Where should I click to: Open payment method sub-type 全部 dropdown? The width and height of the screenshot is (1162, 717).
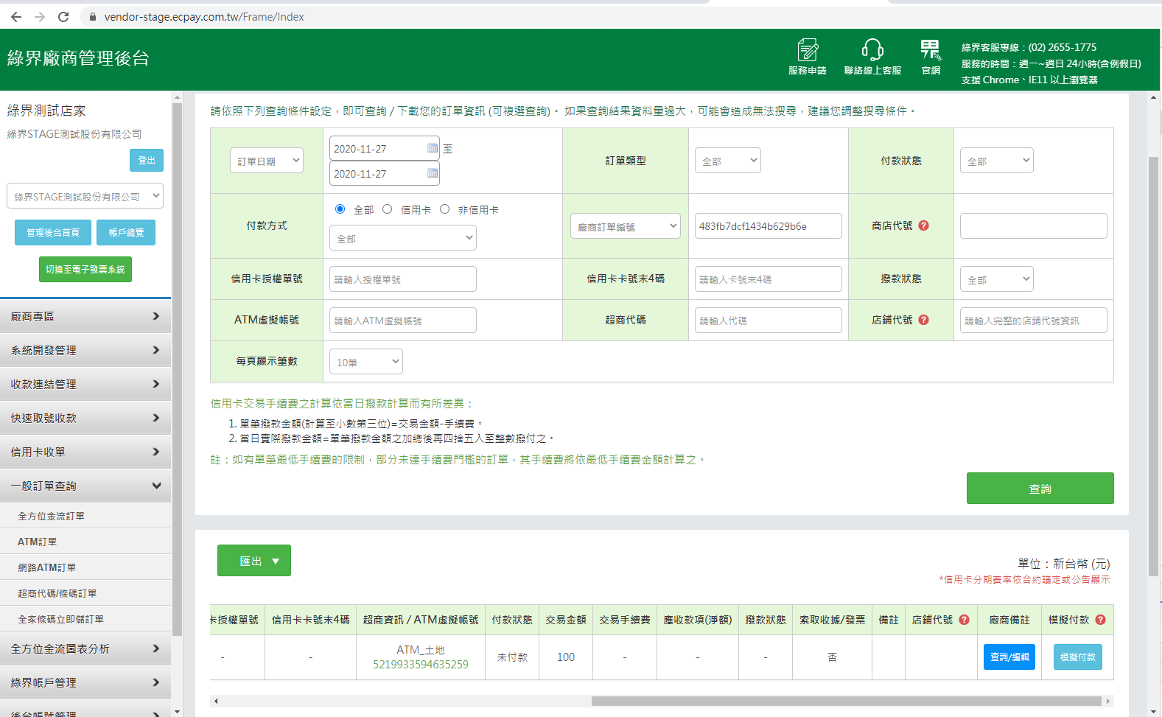click(x=402, y=238)
